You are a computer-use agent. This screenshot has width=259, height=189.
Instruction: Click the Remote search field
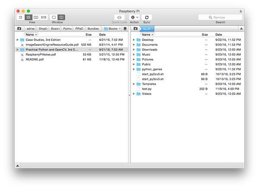220,17
